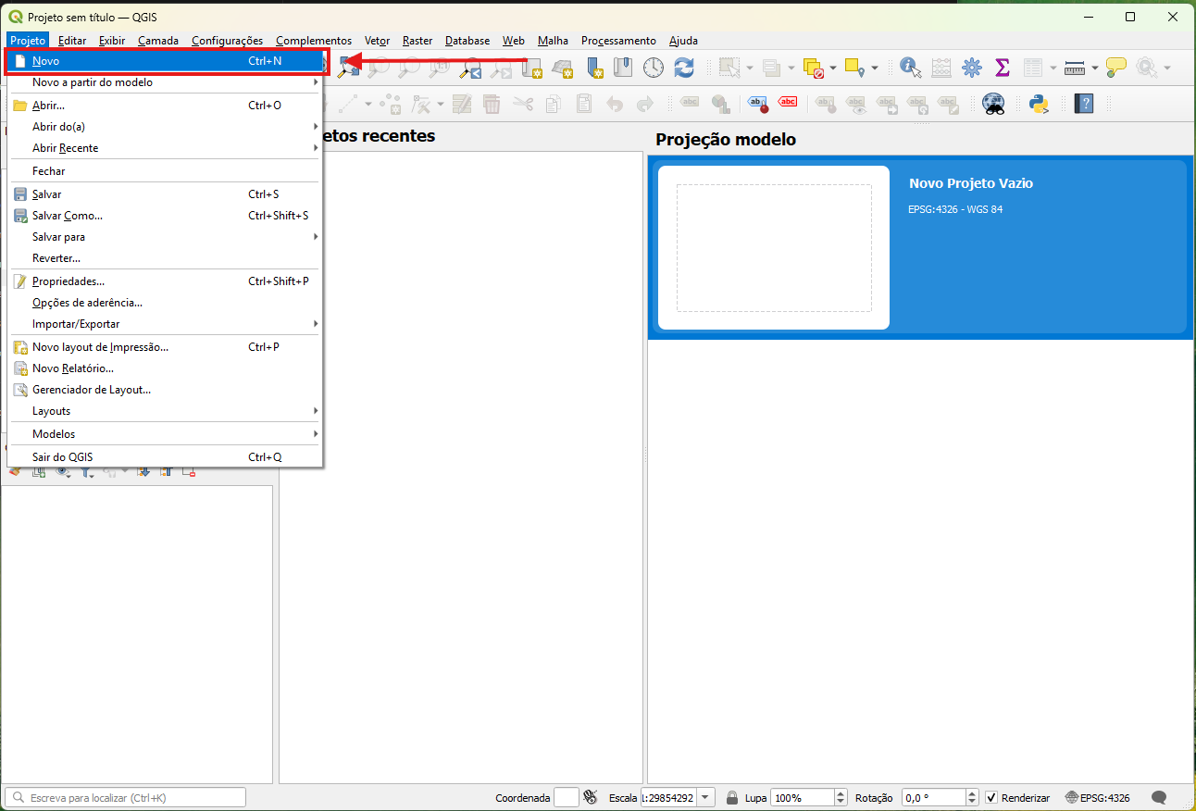
Task: Open Propriedades... from the Projeto menu
Action: tap(165, 281)
